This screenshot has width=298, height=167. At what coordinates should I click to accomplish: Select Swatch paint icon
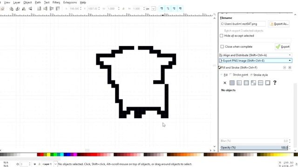point(268,83)
